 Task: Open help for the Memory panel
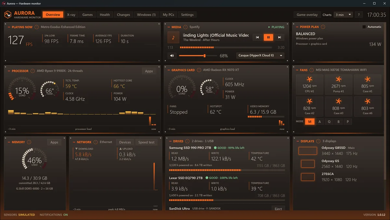click(x=29, y=142)
